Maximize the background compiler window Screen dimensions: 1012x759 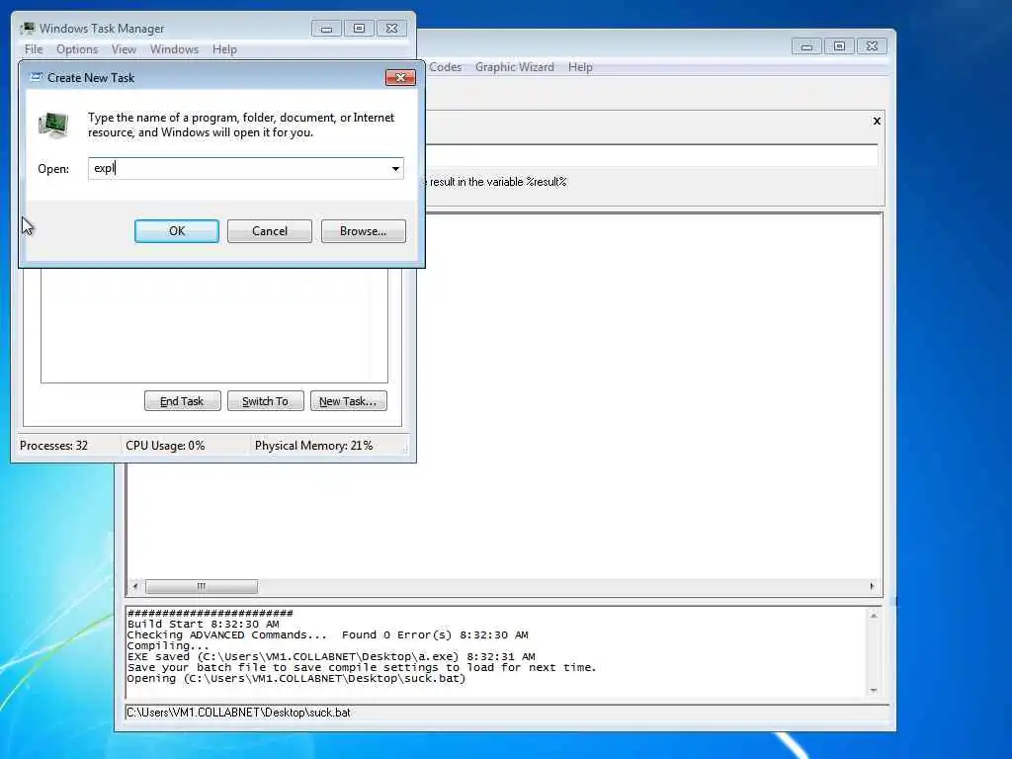[839, 46]
